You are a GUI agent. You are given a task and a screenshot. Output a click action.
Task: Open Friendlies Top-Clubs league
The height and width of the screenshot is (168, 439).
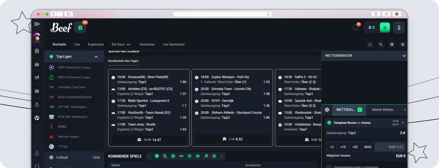[74, 87]
